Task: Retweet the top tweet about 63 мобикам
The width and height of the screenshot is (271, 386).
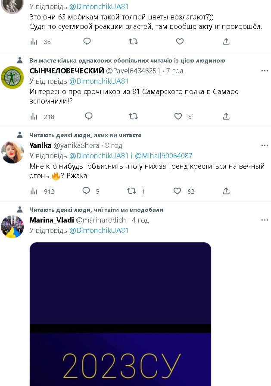Action: point(133,41)
